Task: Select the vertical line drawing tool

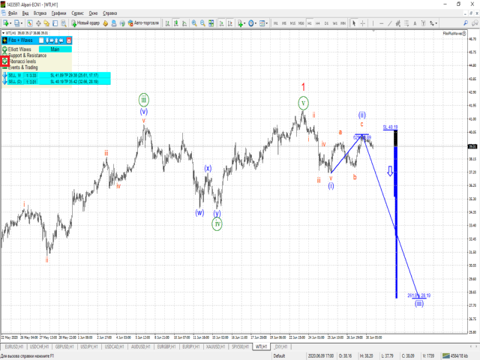Action: click(x=373, y=23)
